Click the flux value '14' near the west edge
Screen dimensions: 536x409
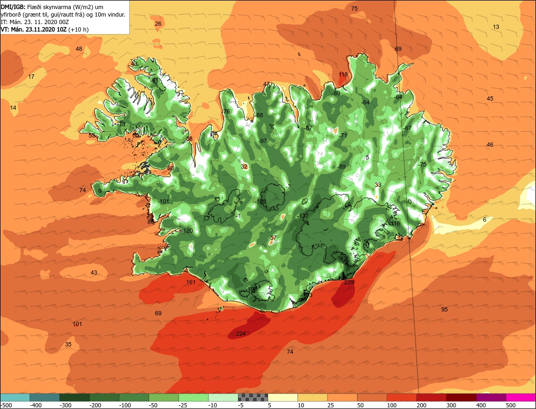click(13, 108)
